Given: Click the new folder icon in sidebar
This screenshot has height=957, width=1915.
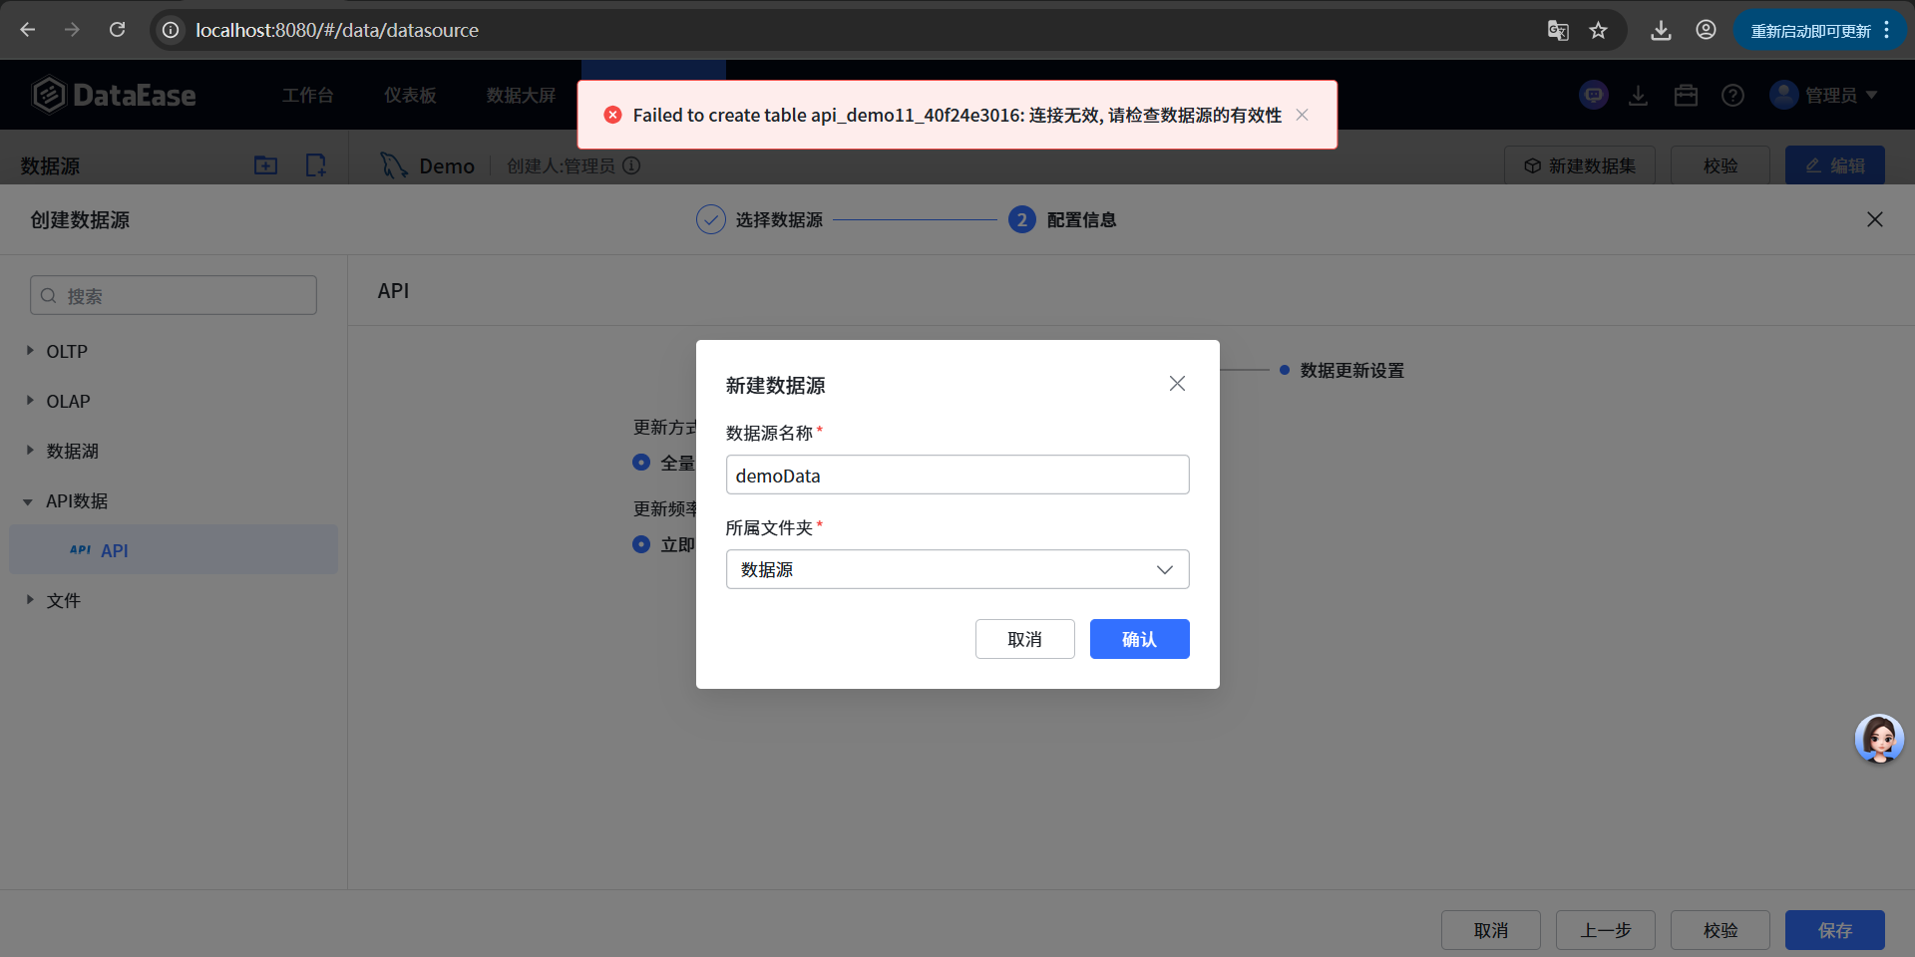Looking at the screenshot, I should tap(265, 165).
